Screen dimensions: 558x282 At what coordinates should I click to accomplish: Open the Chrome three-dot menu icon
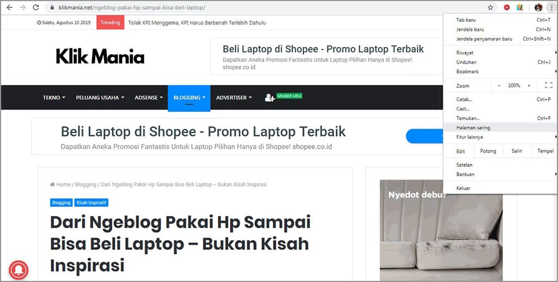click(551, 8)
